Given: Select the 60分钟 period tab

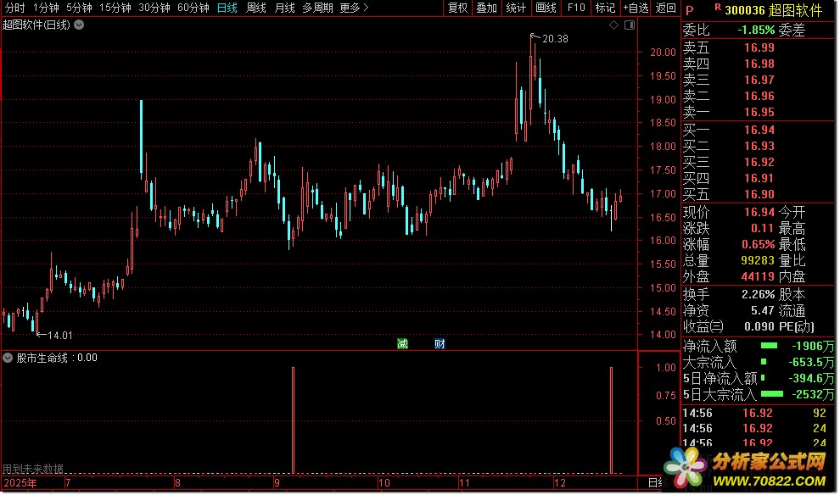Looking at the screenshot, I should [x=193, y=8].
